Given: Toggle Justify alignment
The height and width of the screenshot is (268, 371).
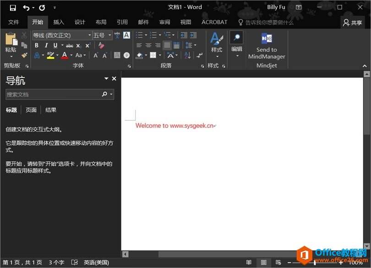Looking at the screenshot, I should tap(167, 45).
